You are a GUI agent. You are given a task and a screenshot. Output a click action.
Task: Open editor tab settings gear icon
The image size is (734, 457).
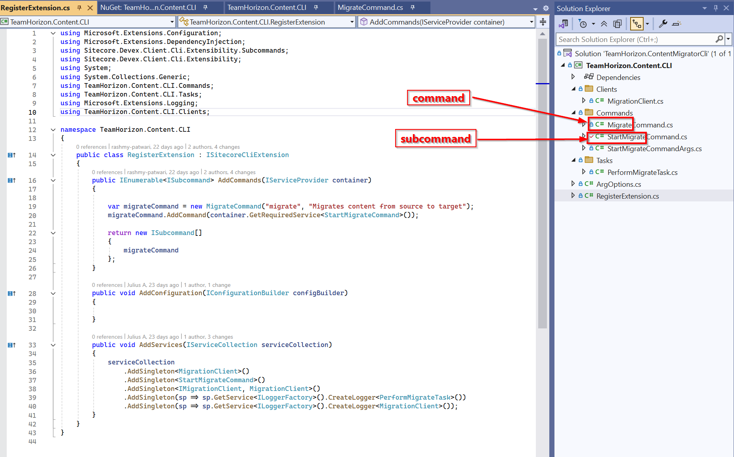[x=546, y=8]
